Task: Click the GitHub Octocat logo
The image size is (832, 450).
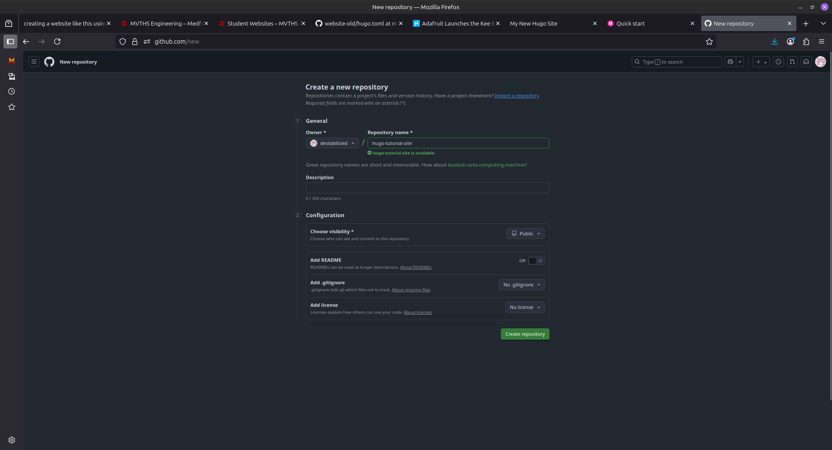Action: pos(49,62)
